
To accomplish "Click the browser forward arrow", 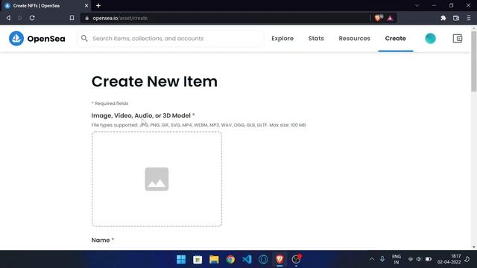I will (x=20, y=18).
